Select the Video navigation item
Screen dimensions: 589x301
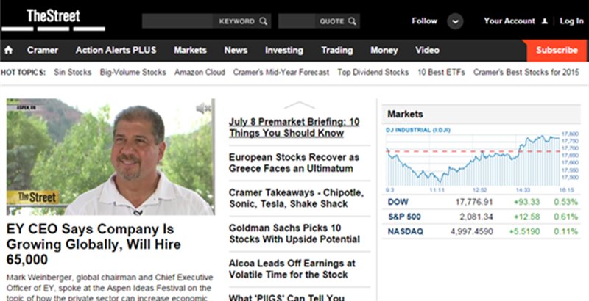pos(427,50)
